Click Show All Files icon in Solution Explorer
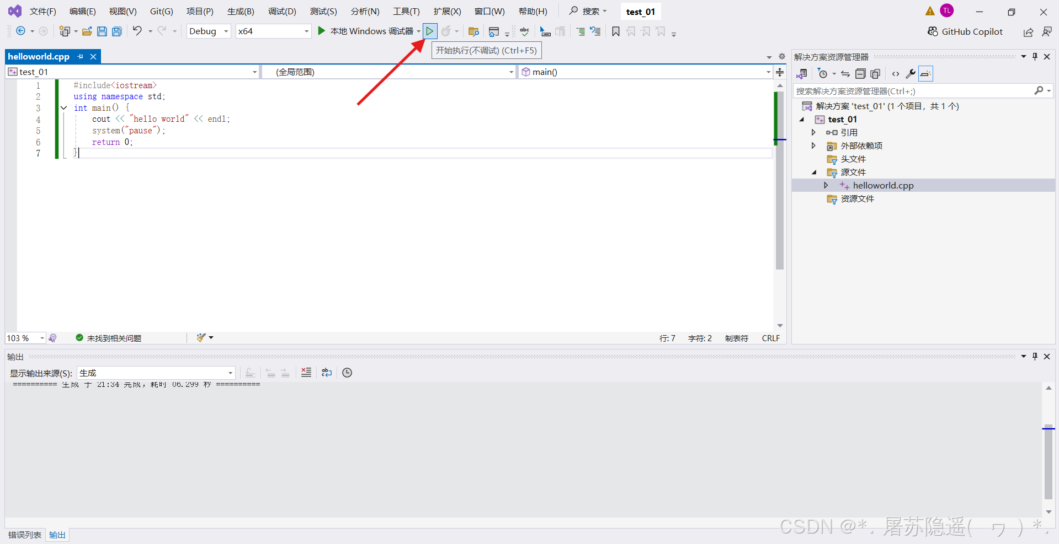 (x=875, y=74)
